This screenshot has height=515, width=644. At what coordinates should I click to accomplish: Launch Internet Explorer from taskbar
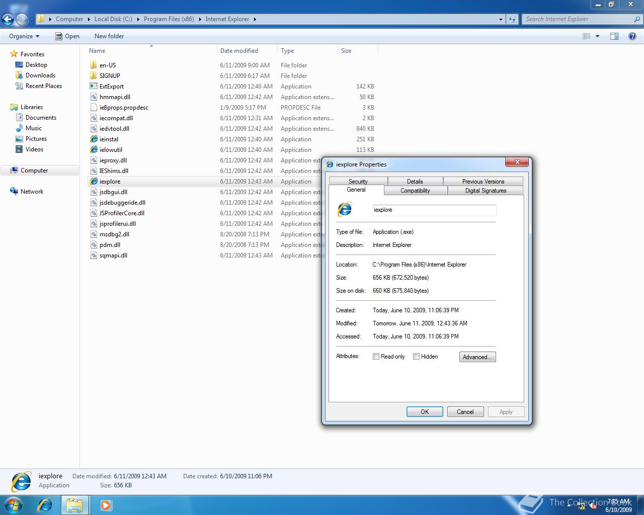45,504
